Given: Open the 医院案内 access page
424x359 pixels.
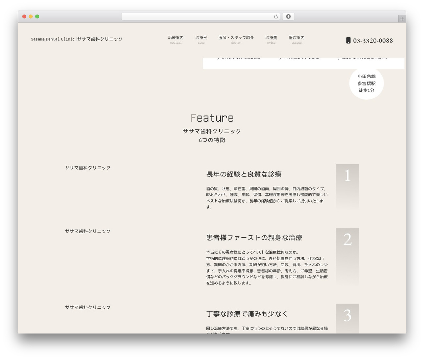Looking at the screenshot, I should click(x=296, y=39).
